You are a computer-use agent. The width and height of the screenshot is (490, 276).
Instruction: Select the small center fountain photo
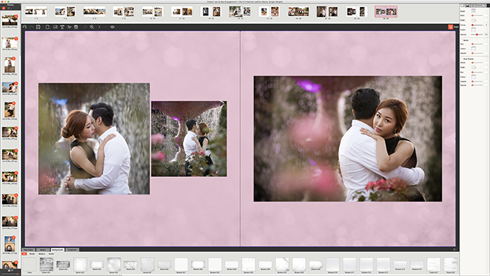point(189,138)
